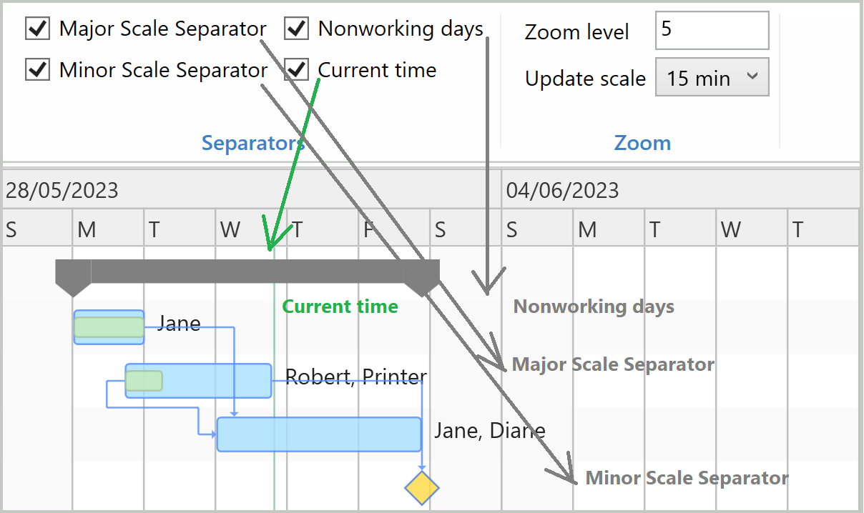Click the Separators group label
864x513 pixels.
tap(252, 143)
